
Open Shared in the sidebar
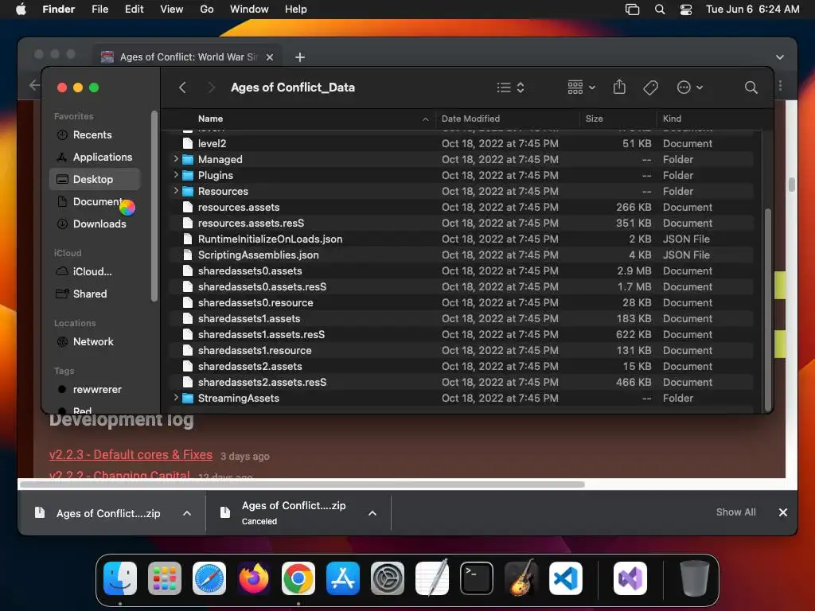(x=96, y=294)
